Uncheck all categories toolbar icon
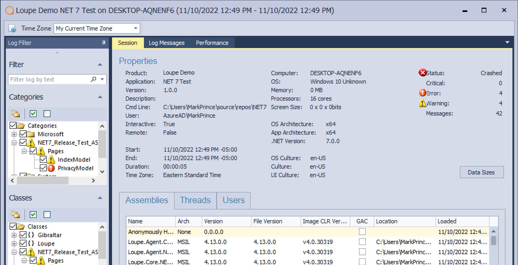518x265 pixels. (47, 114)
